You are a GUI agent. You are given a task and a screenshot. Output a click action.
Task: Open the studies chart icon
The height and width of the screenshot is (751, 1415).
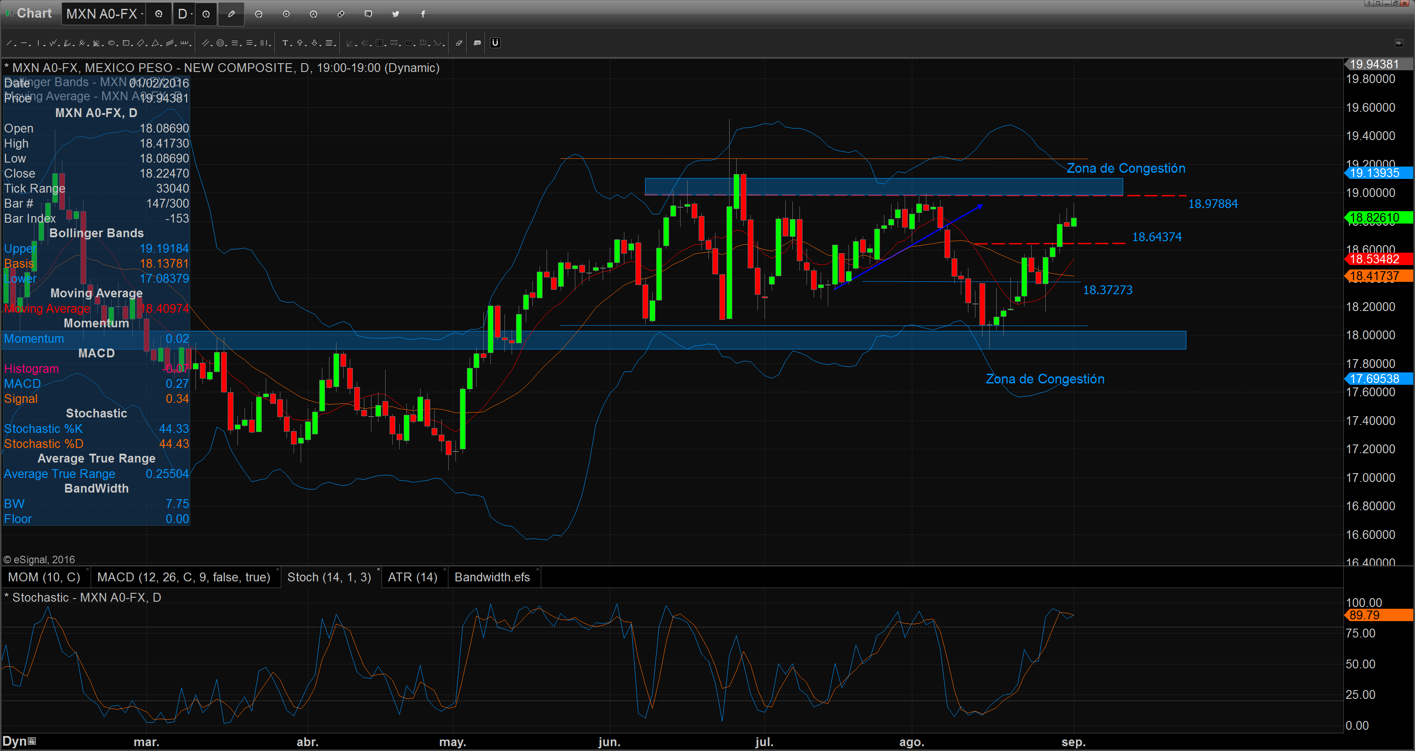(x=259, y=14)
